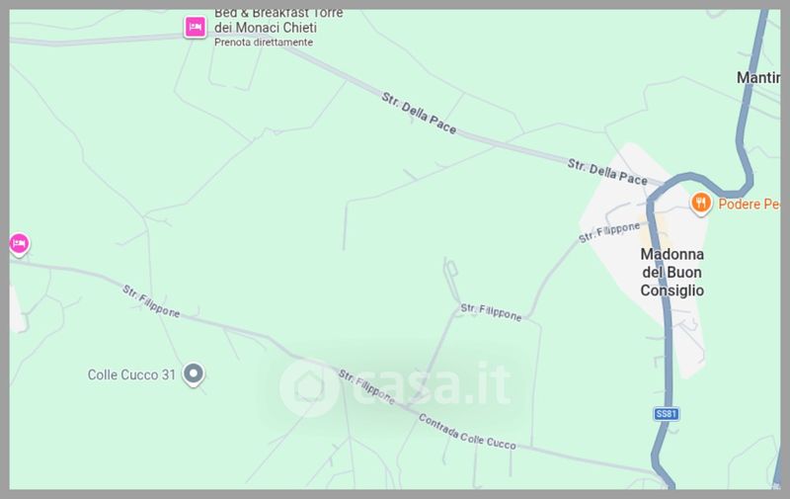Select Madonna del Buon Consiglio locality label
The width and height of the screenshot is (790, 499).
(x=672, y=272)
